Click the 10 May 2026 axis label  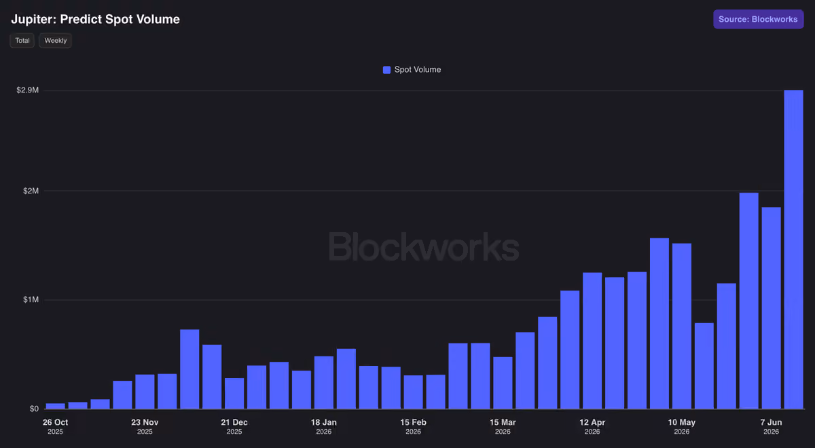point(682,426)
